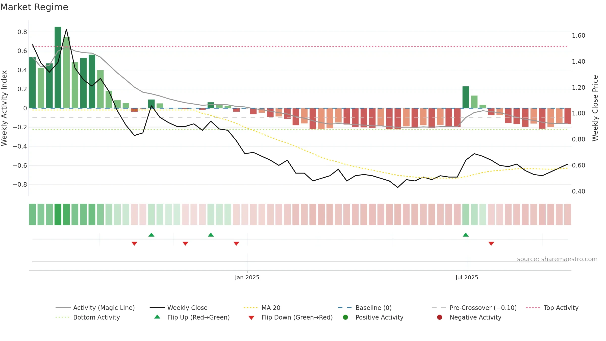This screenshot has width=606, height=341.
Task: Click the Positive Activity green circle icon
Action: point(345,317)
